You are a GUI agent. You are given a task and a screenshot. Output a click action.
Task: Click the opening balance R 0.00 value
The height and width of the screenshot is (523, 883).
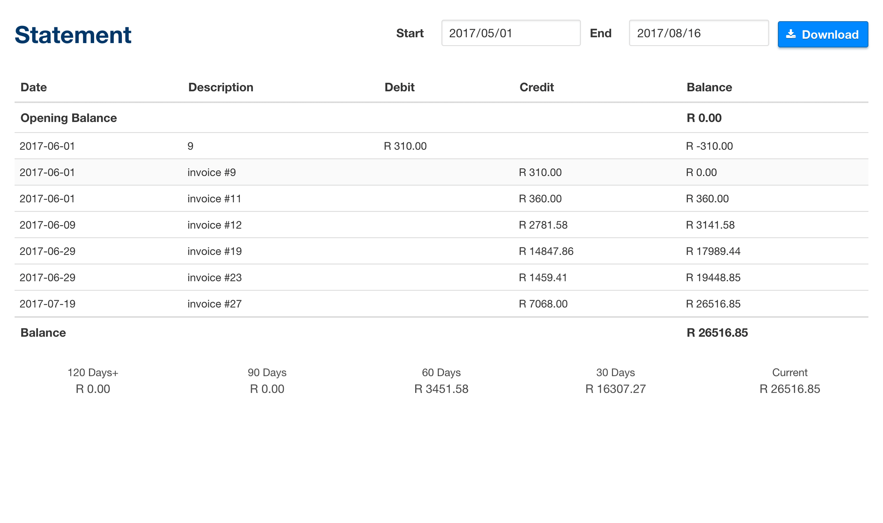tap(704, 118)
